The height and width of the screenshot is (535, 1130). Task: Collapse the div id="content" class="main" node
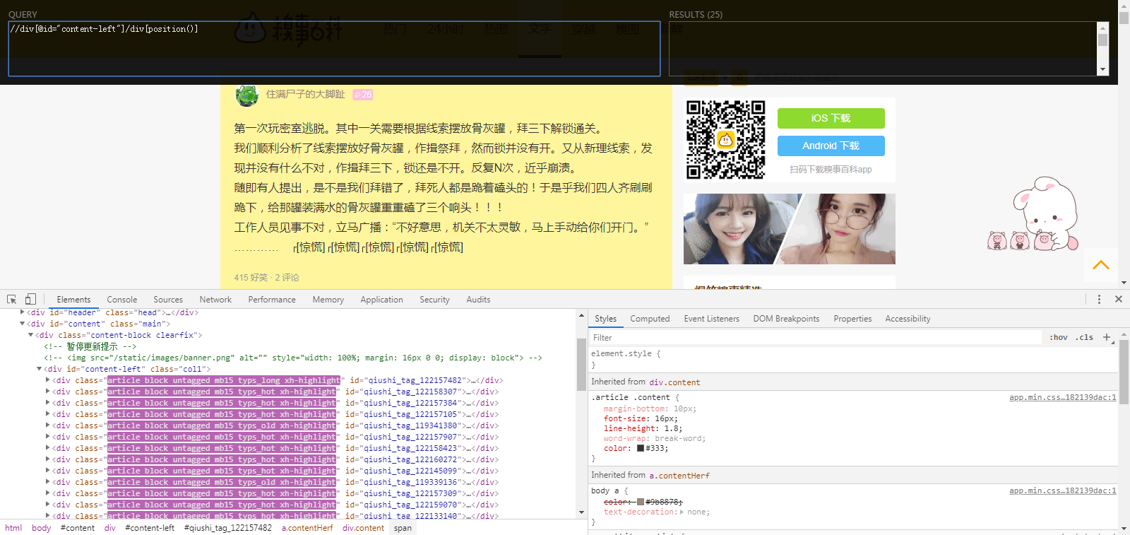23,324
